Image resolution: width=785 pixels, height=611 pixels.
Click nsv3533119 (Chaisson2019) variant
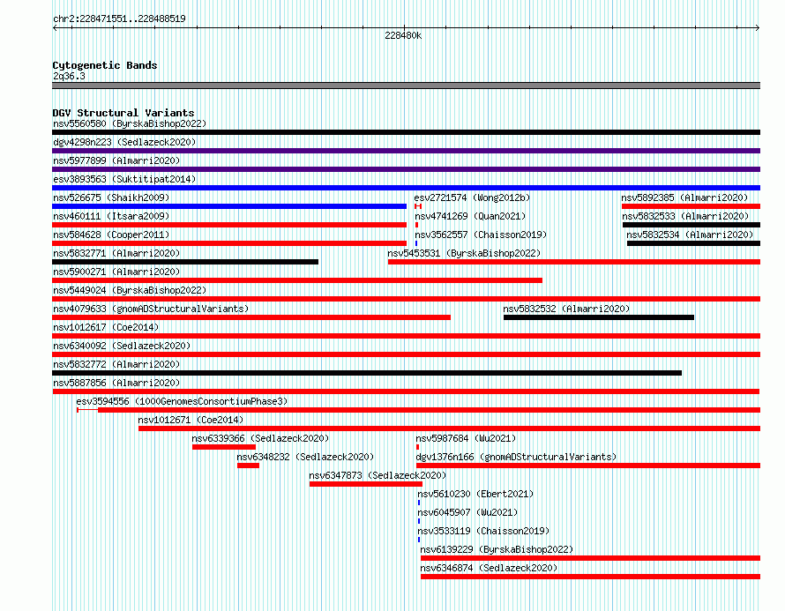[483, 531]
